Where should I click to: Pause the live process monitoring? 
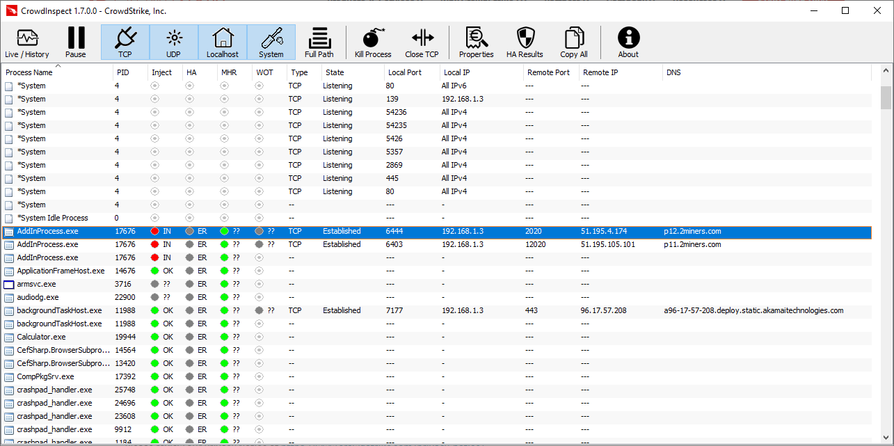pyautogui.click(x=76, y=42)
